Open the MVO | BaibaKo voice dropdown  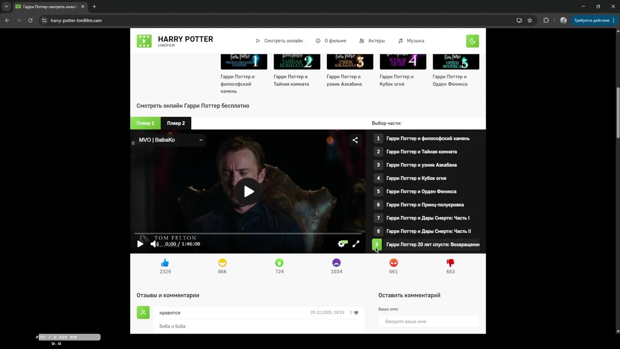pyautogui.click(x=170, y=140)
